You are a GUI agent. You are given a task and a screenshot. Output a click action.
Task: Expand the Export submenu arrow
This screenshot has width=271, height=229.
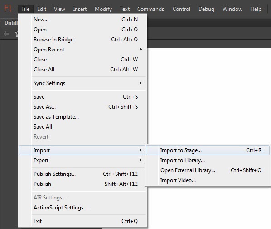141,160
